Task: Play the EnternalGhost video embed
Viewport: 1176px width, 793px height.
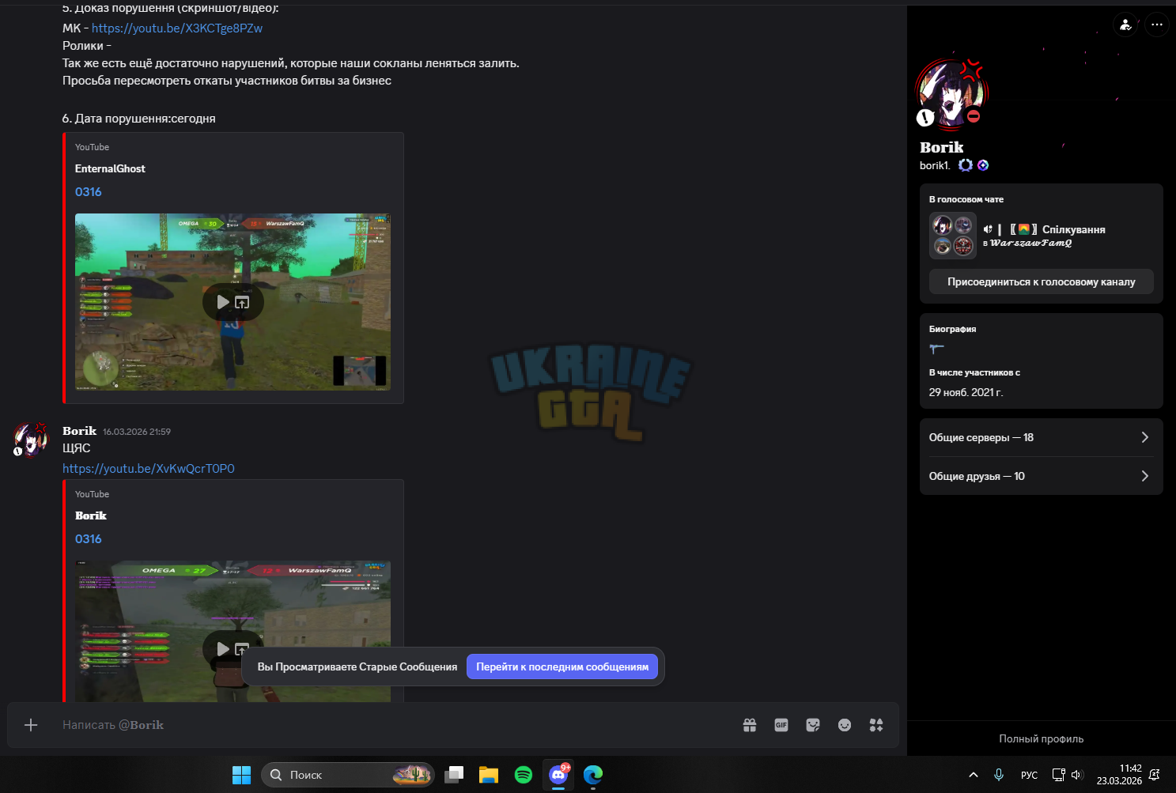Action: pyautogui.click(x=223, y=302)
